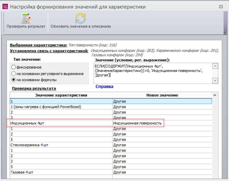
Task: Click Другая cell next to Стеклокерамика 4 шт
Action: [162, 145]
